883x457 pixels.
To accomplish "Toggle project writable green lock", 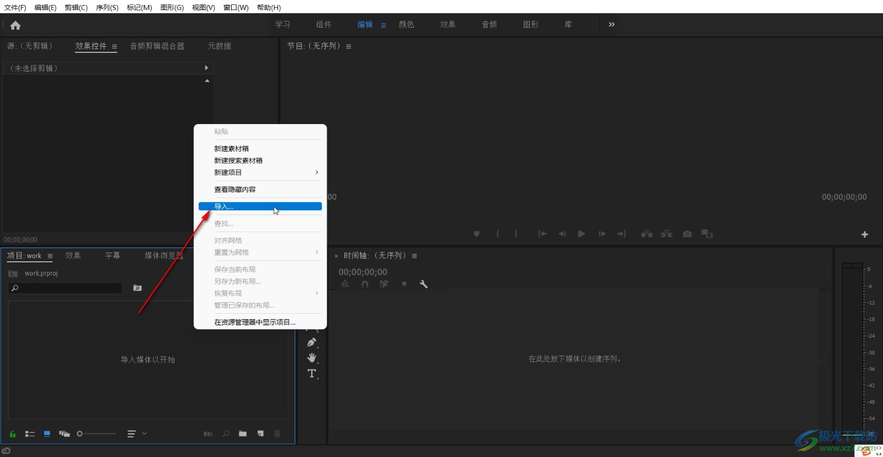I will [12, 434].
